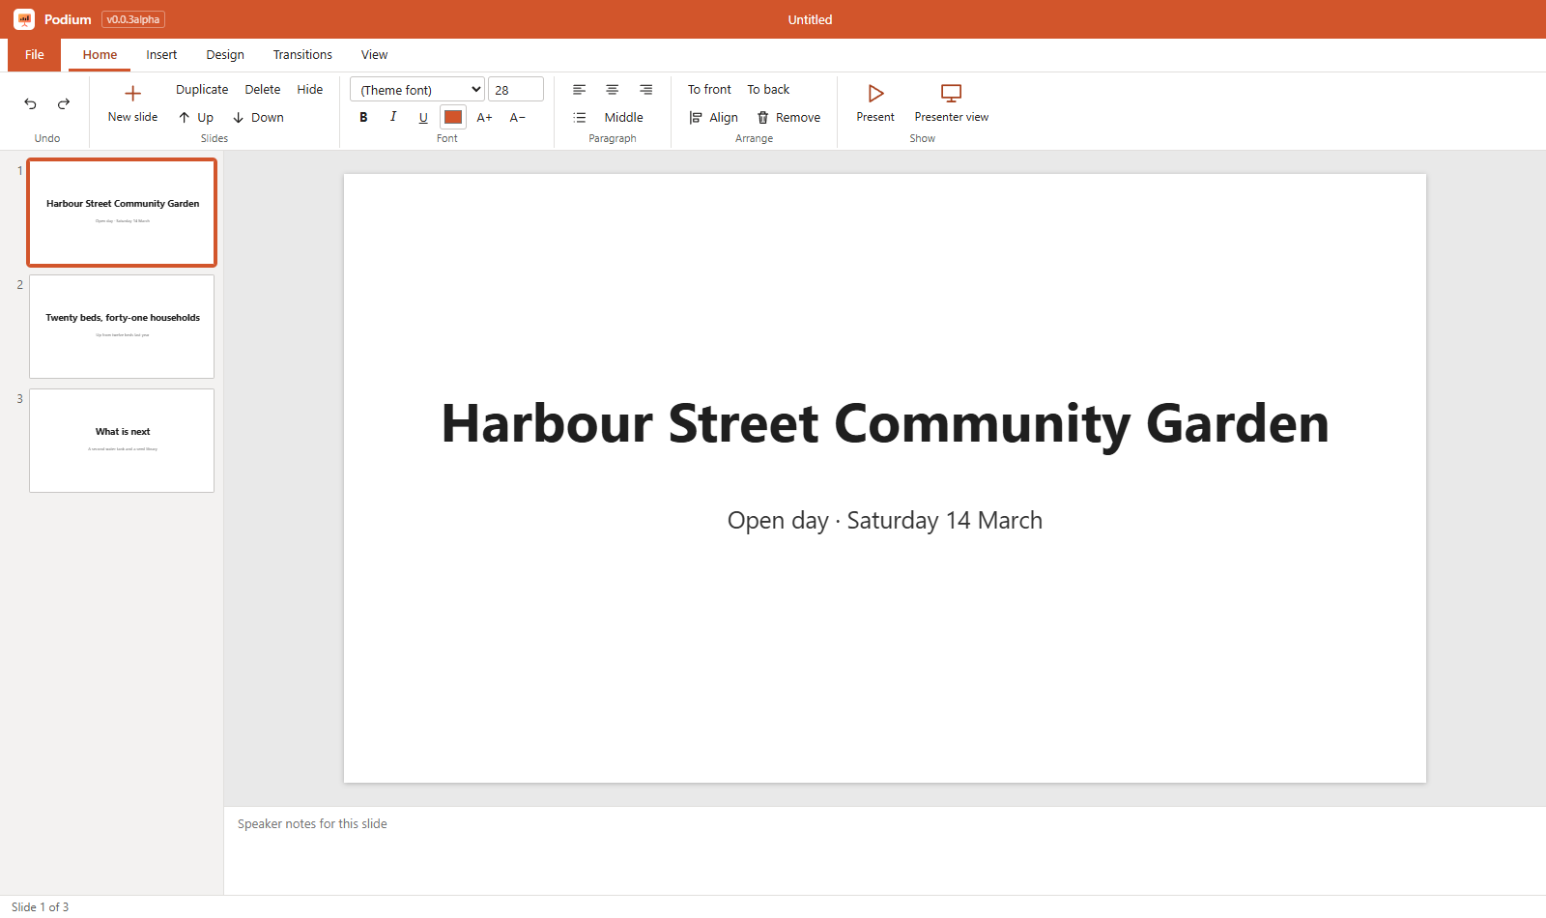Decrease font size with A−

518,117
